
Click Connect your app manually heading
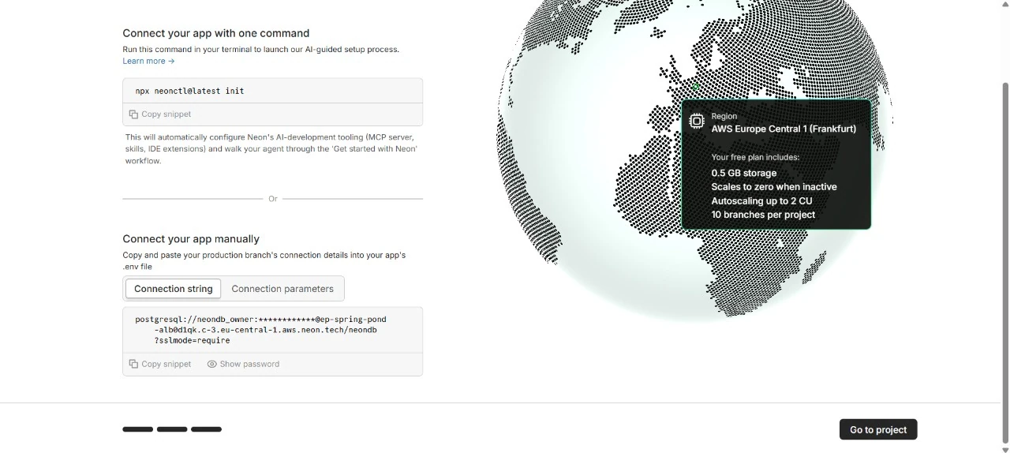[x=191, y=238]
